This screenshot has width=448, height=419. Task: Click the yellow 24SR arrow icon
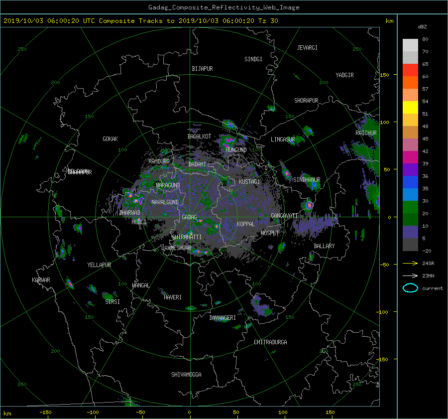click(x=410, y=263)
